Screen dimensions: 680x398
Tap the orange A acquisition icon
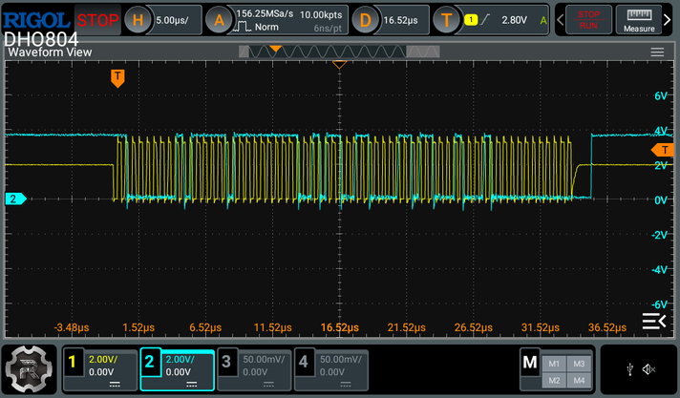pos(219,20)
